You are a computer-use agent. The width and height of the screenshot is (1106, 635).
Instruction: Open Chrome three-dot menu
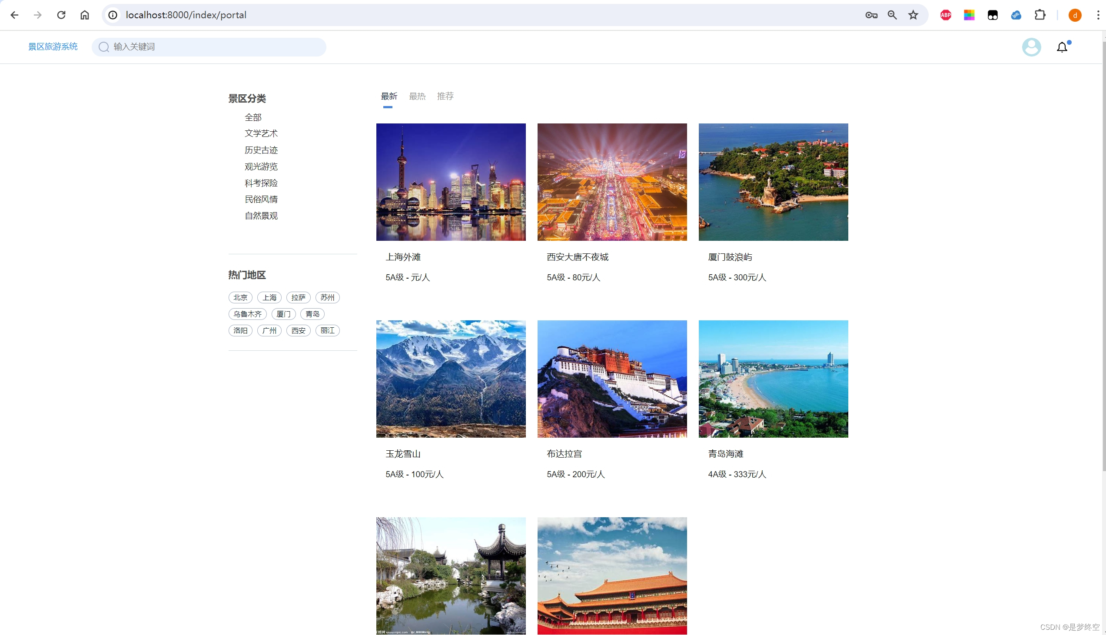pyautogui.click(x=1098, y=15)
